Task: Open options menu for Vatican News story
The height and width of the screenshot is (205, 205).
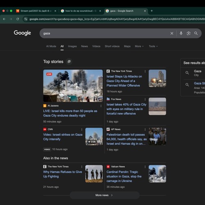Action: tap(145, 167)
